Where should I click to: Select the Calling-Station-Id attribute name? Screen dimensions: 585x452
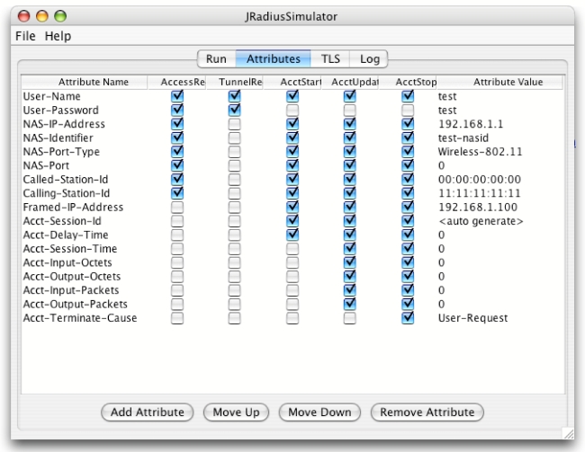(66, 193)
